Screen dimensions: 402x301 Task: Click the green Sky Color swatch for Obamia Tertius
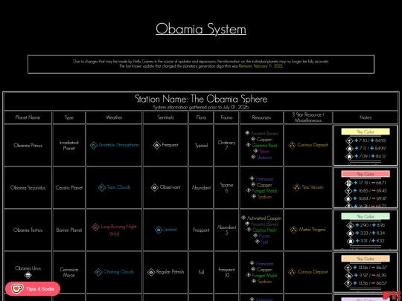click(366, 216)
